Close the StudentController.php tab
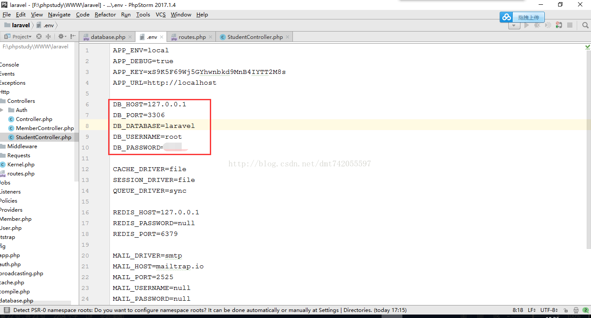The width and height of the screenshot is (591, 318). pyautogui.click(x=288, y=37)
